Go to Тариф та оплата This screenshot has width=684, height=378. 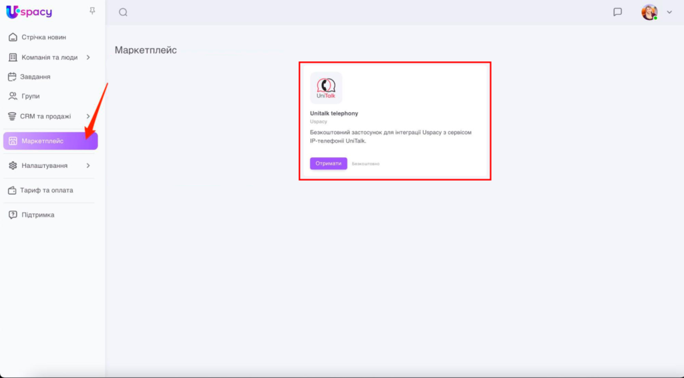[x=47, y=190]
